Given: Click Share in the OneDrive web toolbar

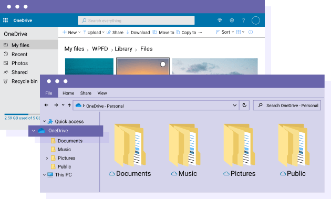Looking at the screenshot, I should pyautogui.click(x=115, y=32).
